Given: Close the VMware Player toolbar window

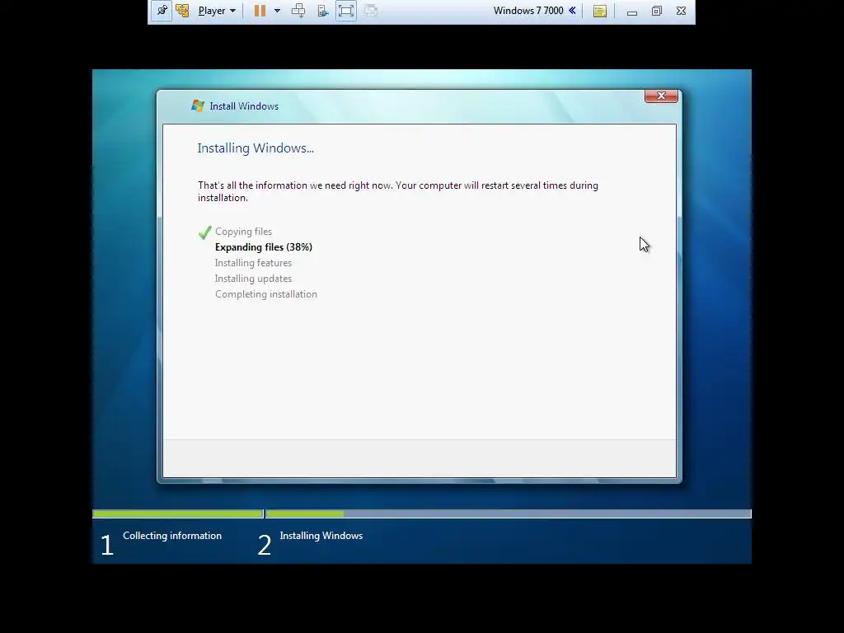Looking at the screenshot, I should click(x=682, y=11).
